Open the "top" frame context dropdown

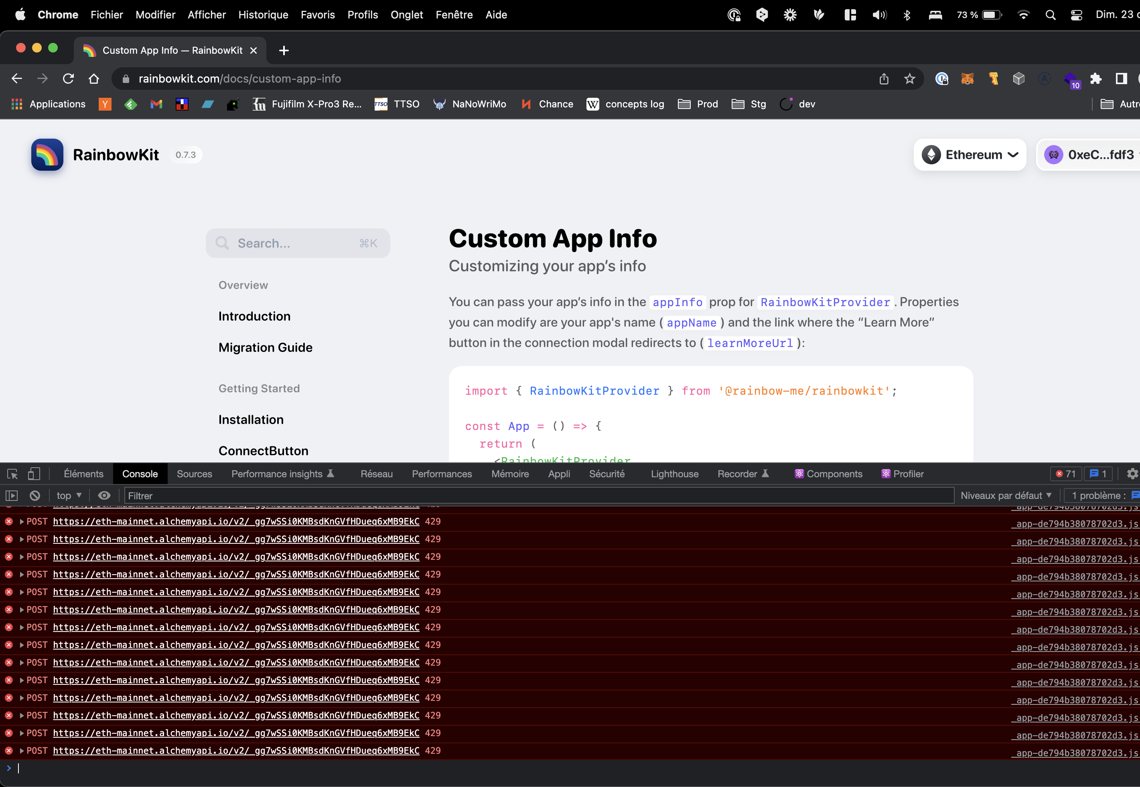tap(68, 496)
